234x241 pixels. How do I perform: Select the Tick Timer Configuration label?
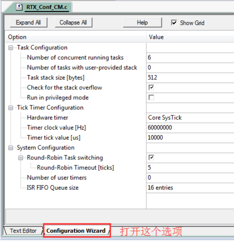click(x=50, y=107)
